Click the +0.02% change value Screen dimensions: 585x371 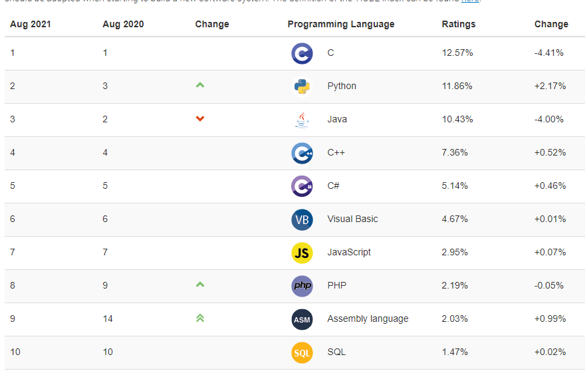(550, 352)
